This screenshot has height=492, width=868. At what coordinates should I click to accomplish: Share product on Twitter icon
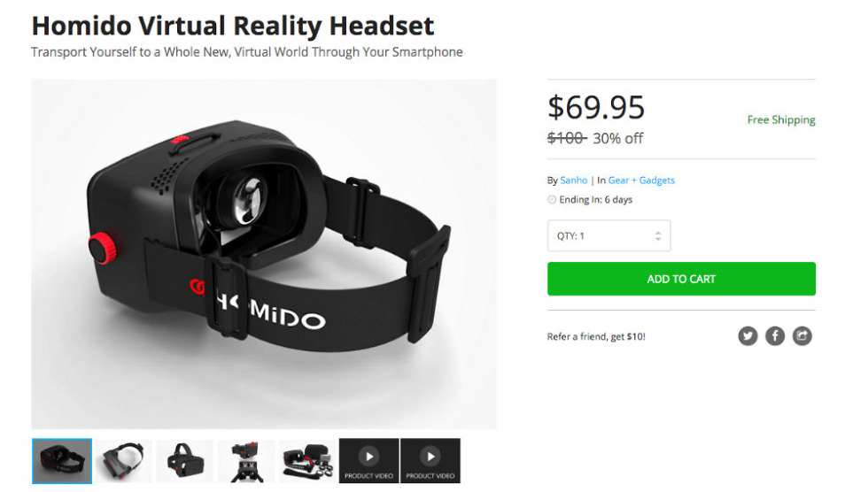[748, 335]
